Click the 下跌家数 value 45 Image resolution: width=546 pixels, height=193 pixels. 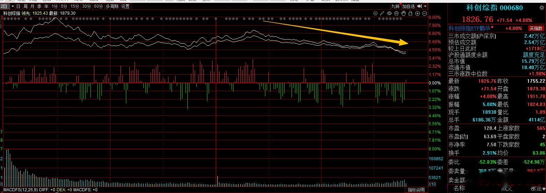542,144
